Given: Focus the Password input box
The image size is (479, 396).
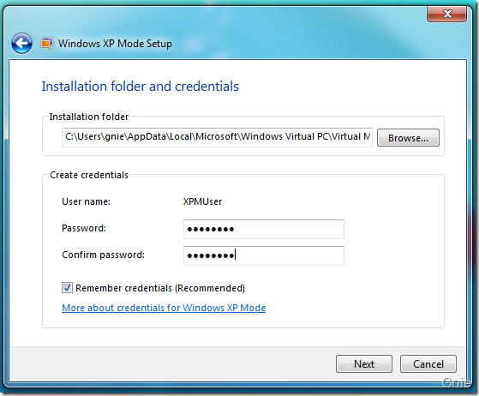Looking at the screenshot, I should click(x=264, y=229).
